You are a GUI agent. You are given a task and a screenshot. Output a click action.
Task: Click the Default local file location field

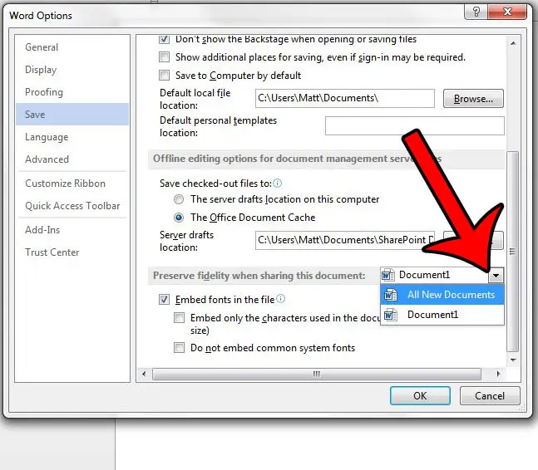click(x=345, y=98)
